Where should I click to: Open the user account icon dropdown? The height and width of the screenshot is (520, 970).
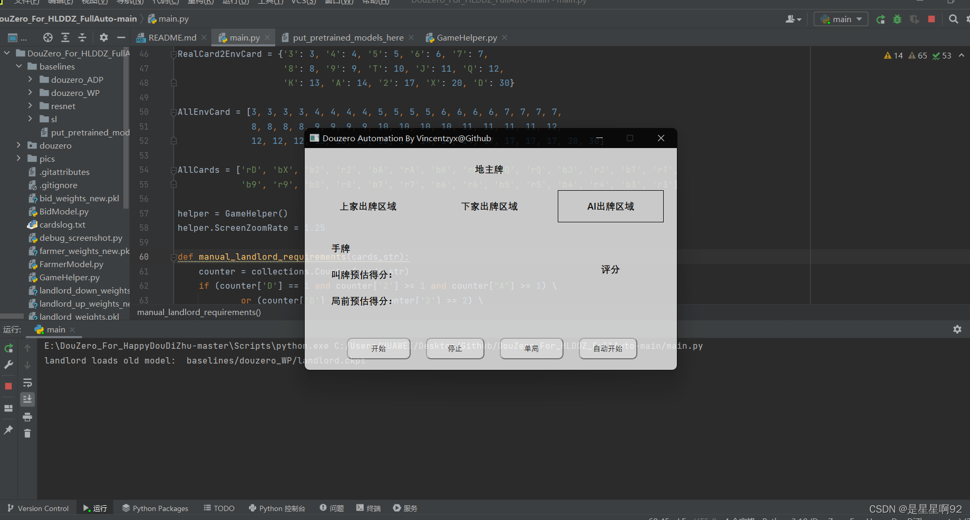[793, 19]
